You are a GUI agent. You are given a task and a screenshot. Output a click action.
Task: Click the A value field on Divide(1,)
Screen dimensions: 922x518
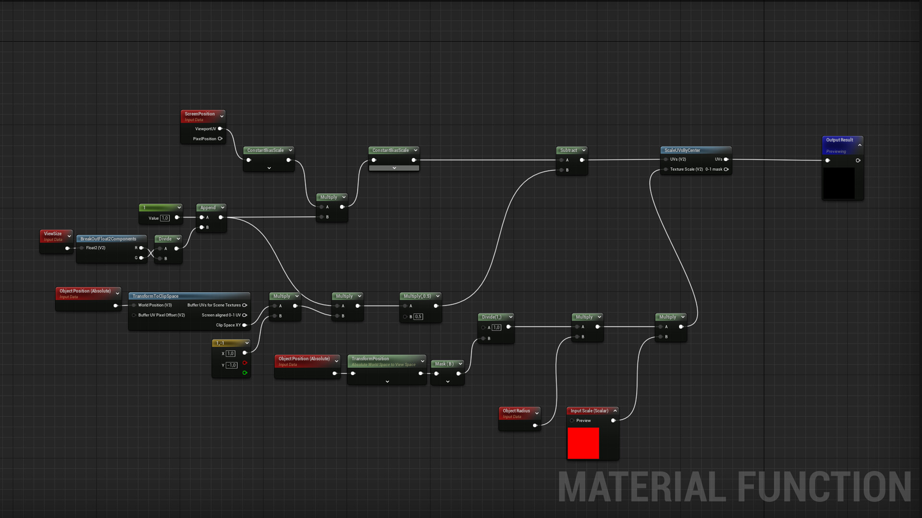point(497,328)
